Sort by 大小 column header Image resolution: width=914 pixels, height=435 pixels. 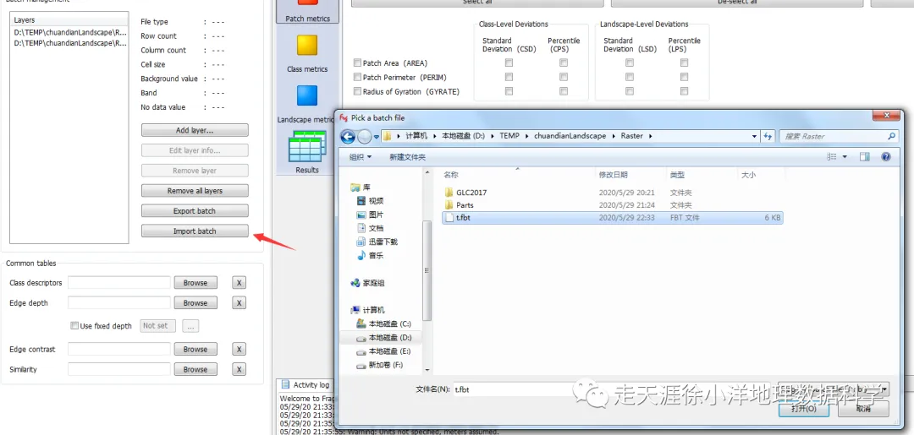point(748,175)
